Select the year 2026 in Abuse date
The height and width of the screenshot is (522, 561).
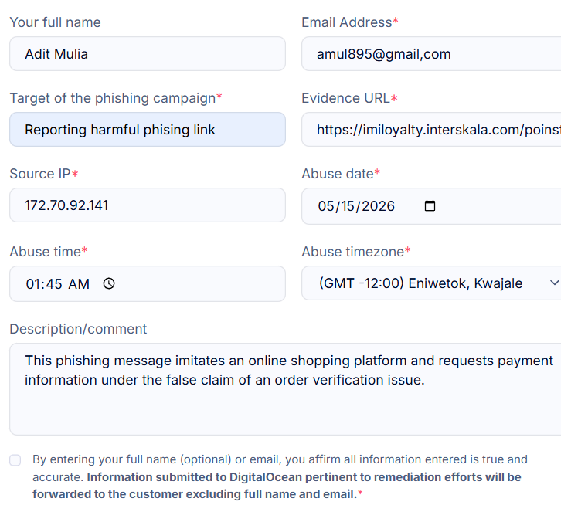point(378,206)
